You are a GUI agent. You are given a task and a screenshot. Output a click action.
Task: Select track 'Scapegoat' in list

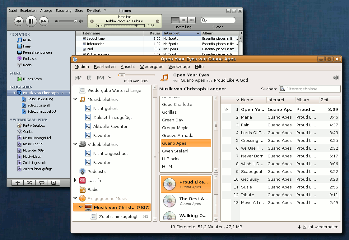point(281,172)
